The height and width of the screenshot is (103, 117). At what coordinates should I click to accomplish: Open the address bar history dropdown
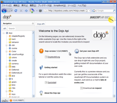[x=90, y=11]
